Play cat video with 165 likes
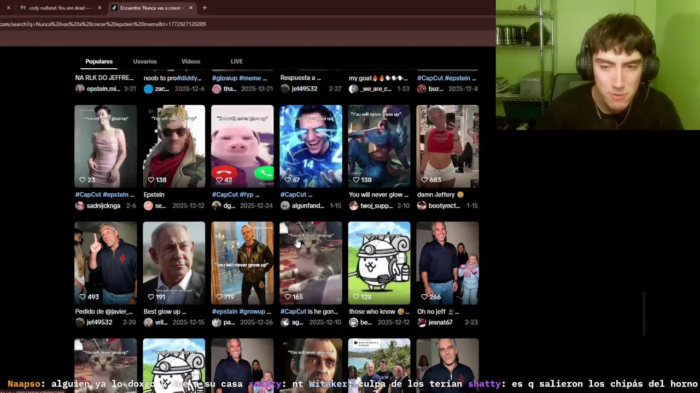Screen dimensions: 700x393 coord(311,263)
